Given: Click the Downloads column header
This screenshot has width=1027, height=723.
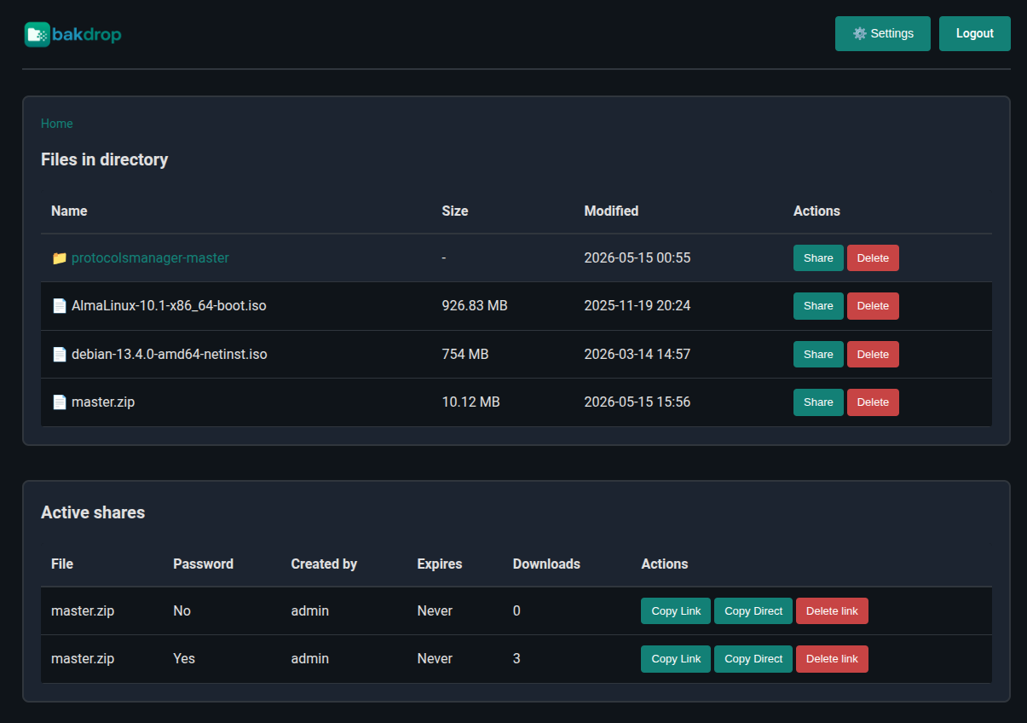Looking at the screenshot, I should (x=546, y=564).
